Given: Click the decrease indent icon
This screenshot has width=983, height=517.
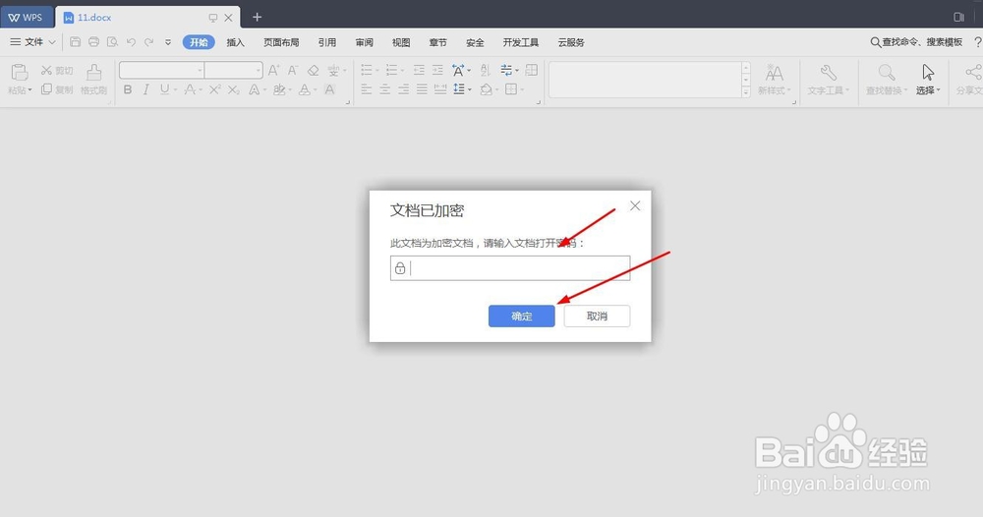Looking at the screenshot, I should click(x=419, y=70).
